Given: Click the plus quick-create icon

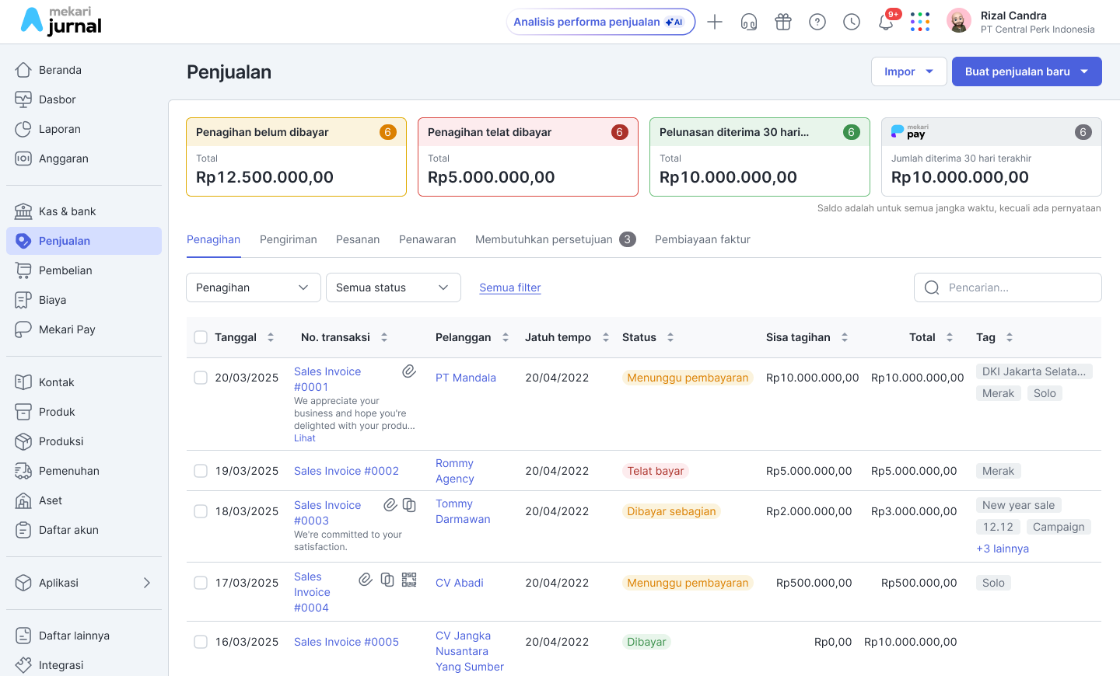Looking at the screenshot, I should coord(715,23).
